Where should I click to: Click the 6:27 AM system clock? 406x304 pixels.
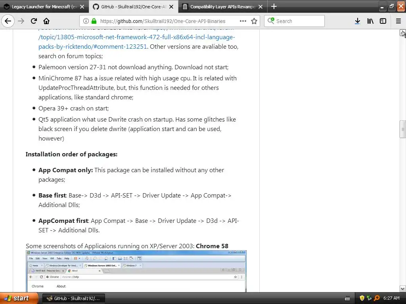[x=391, y=298]
